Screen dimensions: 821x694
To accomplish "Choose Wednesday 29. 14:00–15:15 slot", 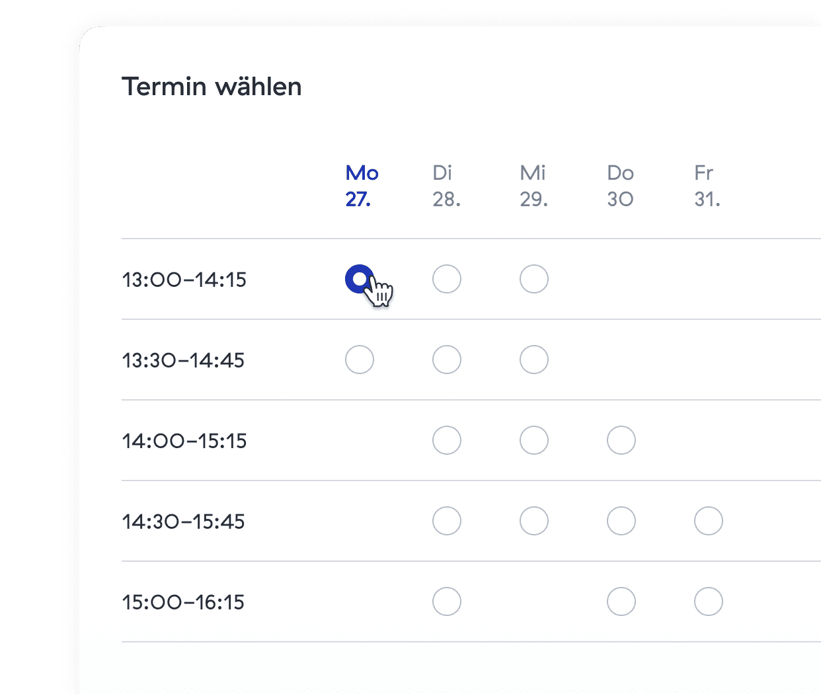I will [534, 440].
